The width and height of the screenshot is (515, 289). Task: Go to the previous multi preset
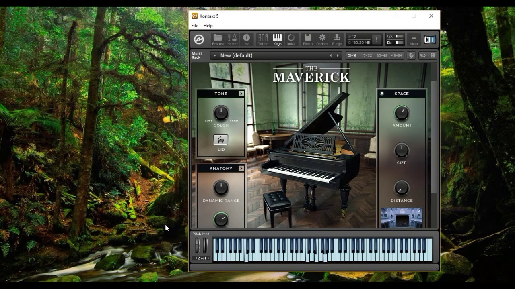pyautogui.click(x=331, y=55)
